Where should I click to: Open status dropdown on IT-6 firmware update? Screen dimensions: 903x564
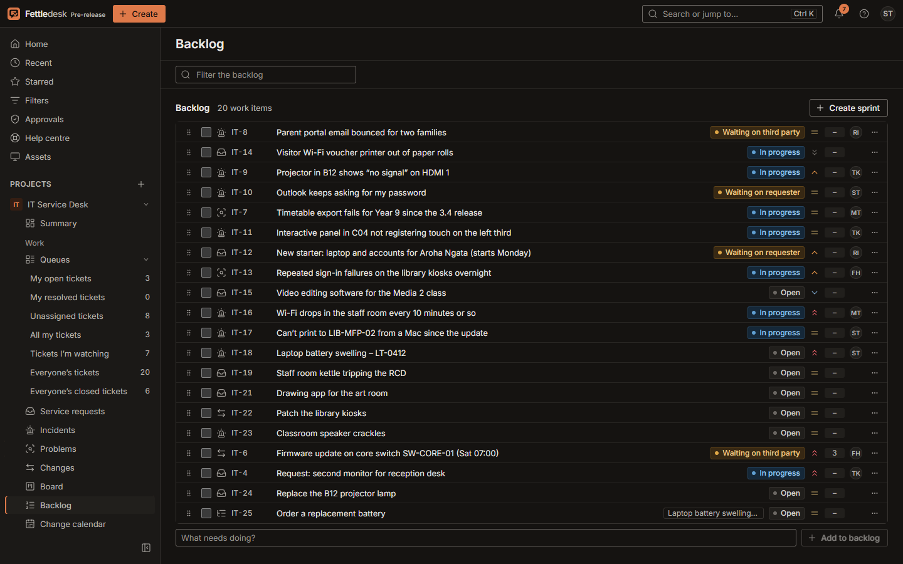[758, 453]
